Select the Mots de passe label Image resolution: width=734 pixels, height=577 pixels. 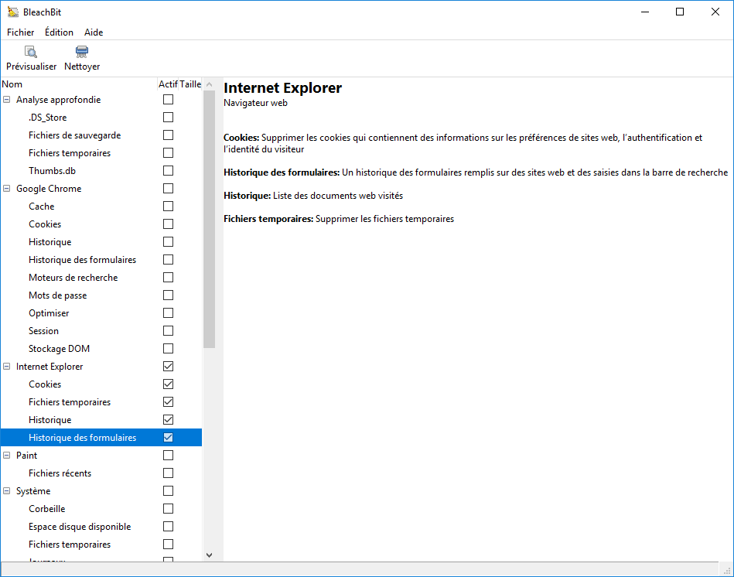pos(57,295)
